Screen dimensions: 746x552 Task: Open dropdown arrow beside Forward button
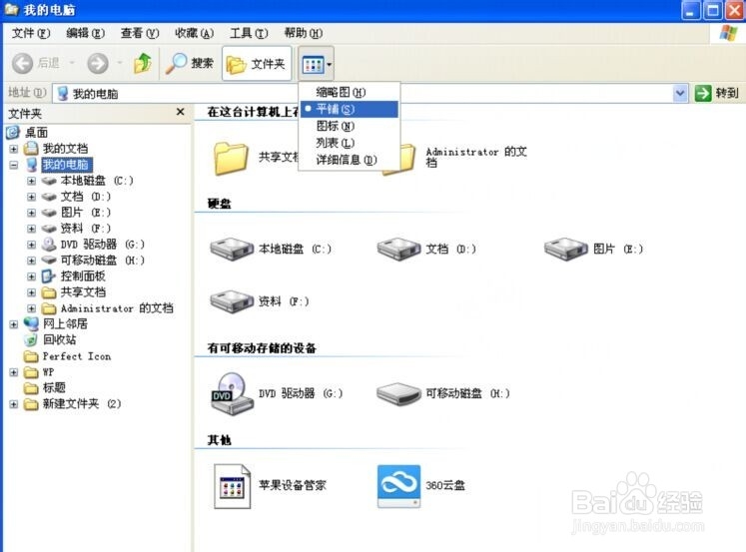(120, 63)
